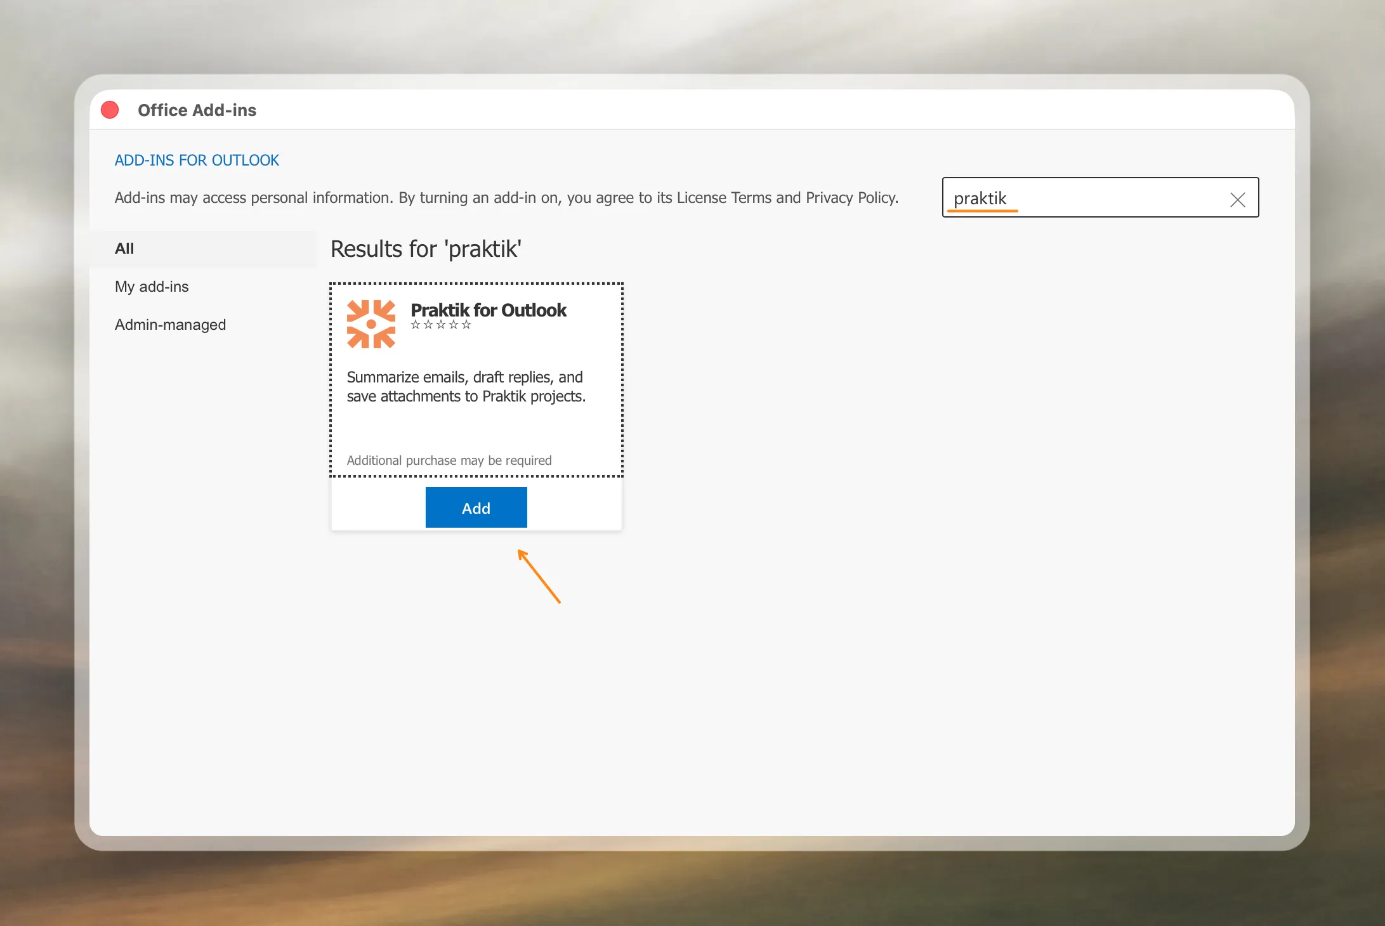Screen dimensions: 1385x926
Task: Close the Office Add-ins window
Action: pyautogui.click(x=110, y=110)
